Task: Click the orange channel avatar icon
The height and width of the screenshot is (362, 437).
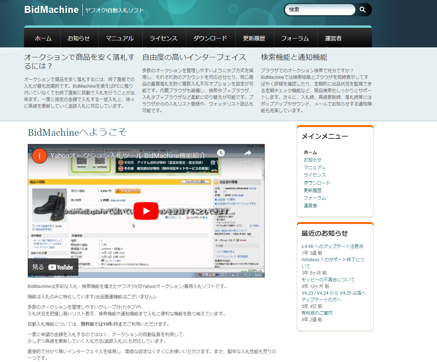Action: (x=39, y=156)
